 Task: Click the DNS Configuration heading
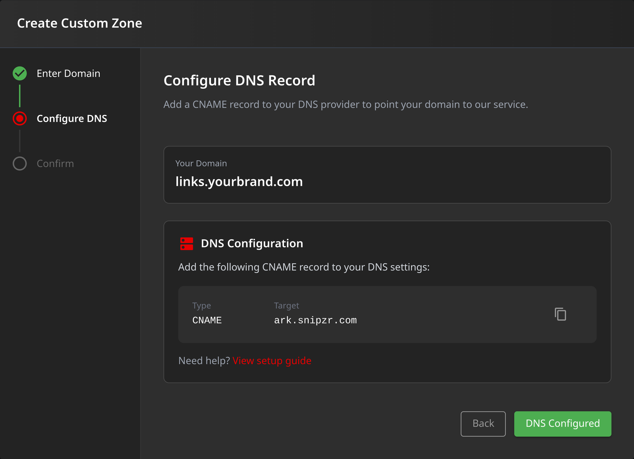[x=252, y=244]
